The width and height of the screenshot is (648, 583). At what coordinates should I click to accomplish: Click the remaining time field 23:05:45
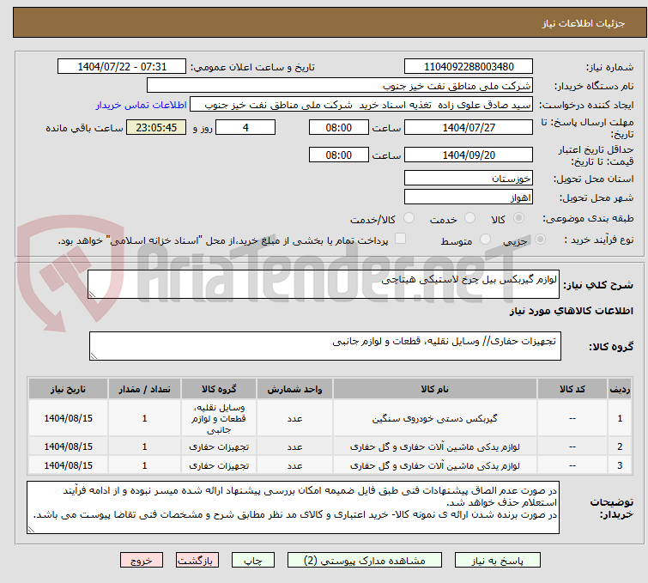(156, 127)
